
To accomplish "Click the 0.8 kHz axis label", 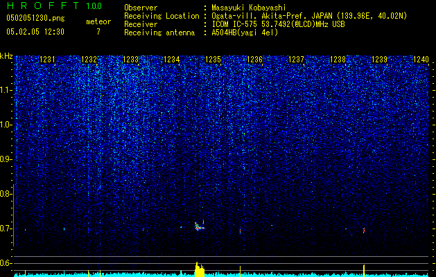I will [6, 194].
